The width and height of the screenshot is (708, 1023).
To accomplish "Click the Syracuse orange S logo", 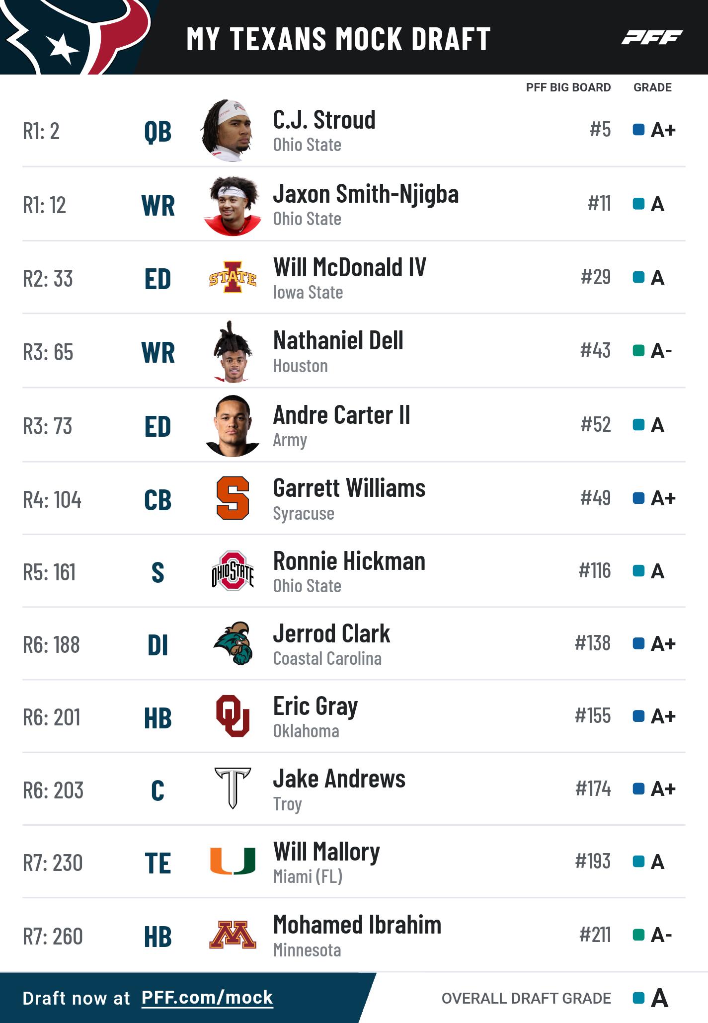I will point(233,498).
